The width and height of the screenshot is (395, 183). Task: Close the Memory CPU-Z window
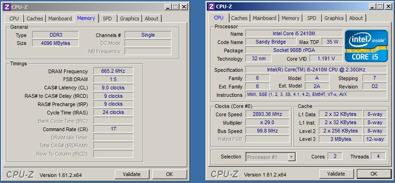pos(184,7)
